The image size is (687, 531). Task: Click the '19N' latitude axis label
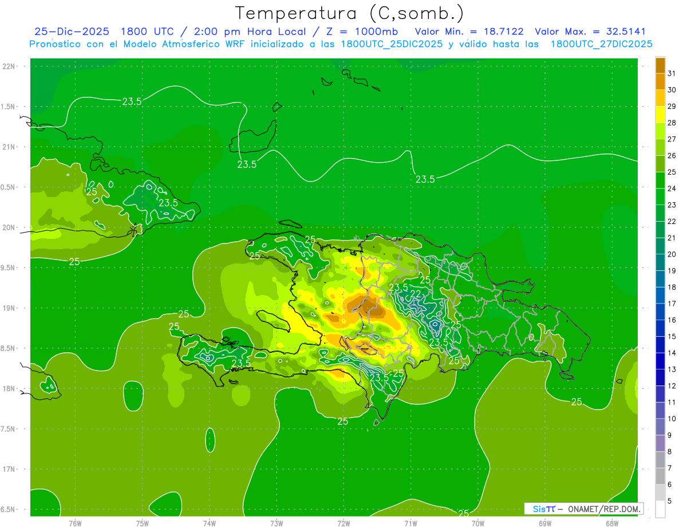[x=9, y=308]
